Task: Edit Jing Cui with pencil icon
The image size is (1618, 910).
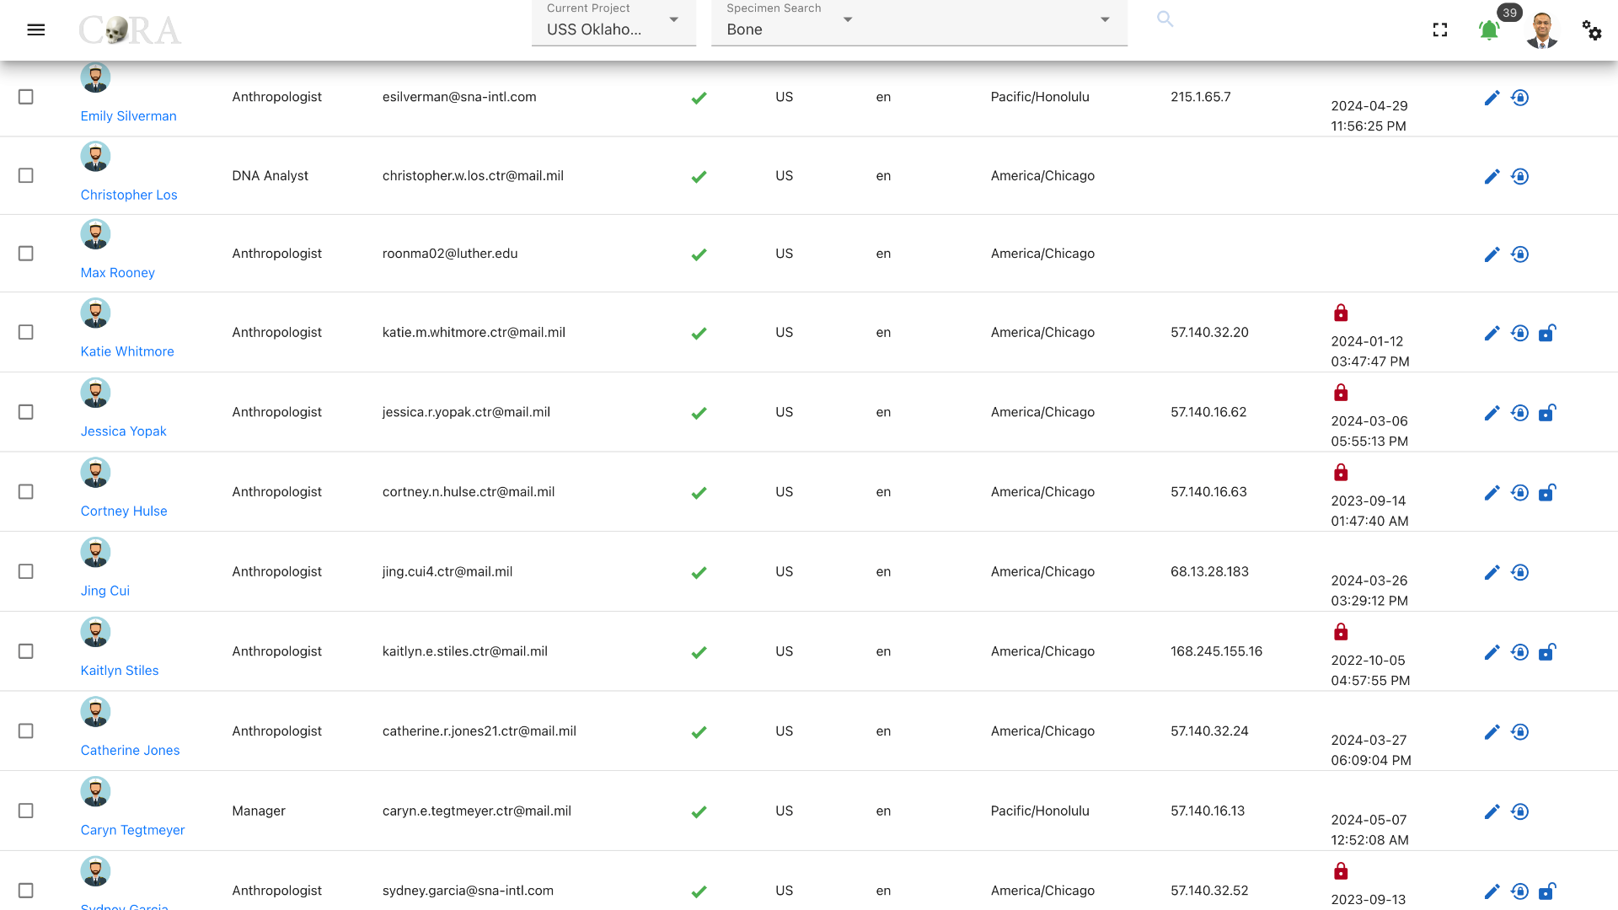Action: tap(1492, 572)
